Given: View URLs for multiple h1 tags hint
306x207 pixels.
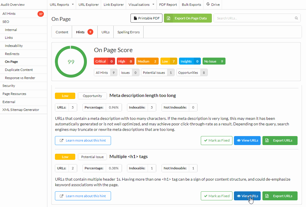Looking at the screenshot, I should [x=247, y=196].
